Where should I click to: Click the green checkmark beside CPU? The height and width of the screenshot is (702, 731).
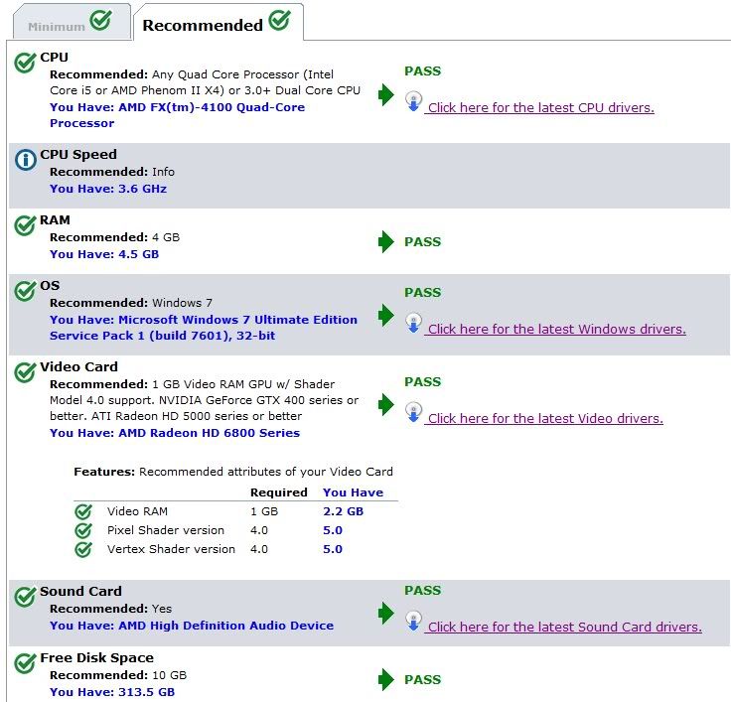25,64
